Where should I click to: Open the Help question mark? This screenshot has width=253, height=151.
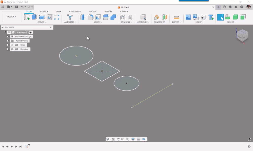(242, 7)
